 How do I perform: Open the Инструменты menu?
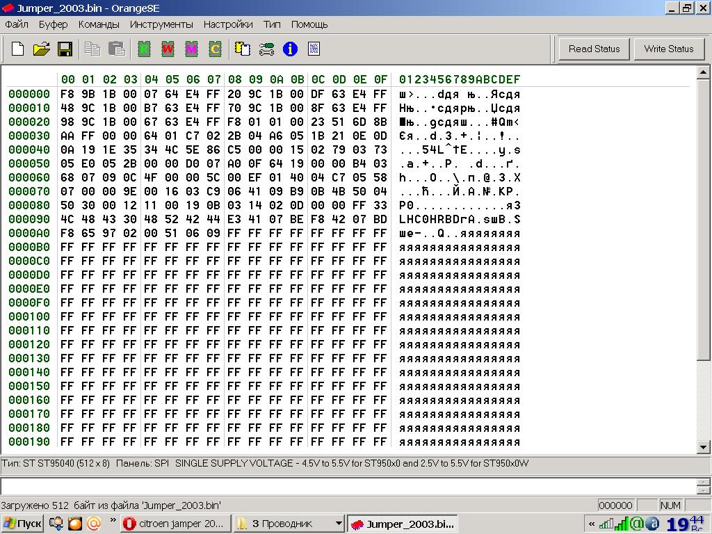pos(161,24)
